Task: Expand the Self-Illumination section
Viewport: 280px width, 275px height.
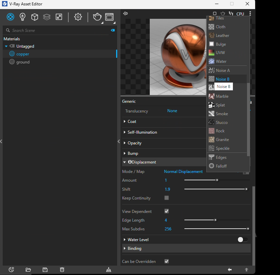Action: coord(125,132)
